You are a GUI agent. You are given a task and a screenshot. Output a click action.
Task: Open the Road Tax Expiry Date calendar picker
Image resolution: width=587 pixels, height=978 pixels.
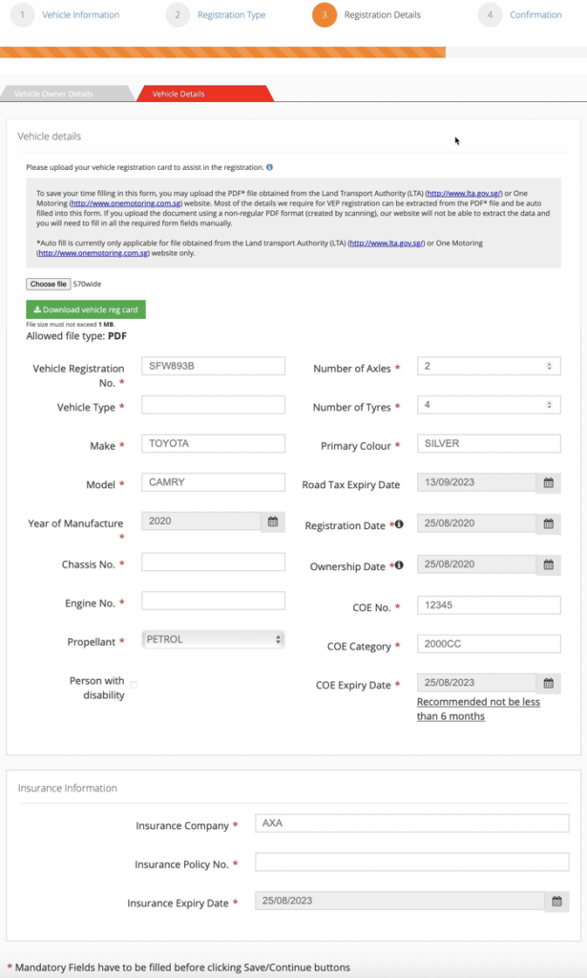pyautogui.click(x=549, y=483)
